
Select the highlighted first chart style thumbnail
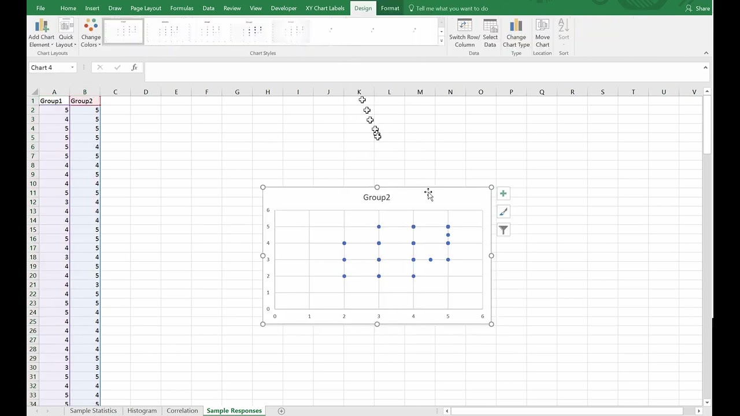pos(123,31)
